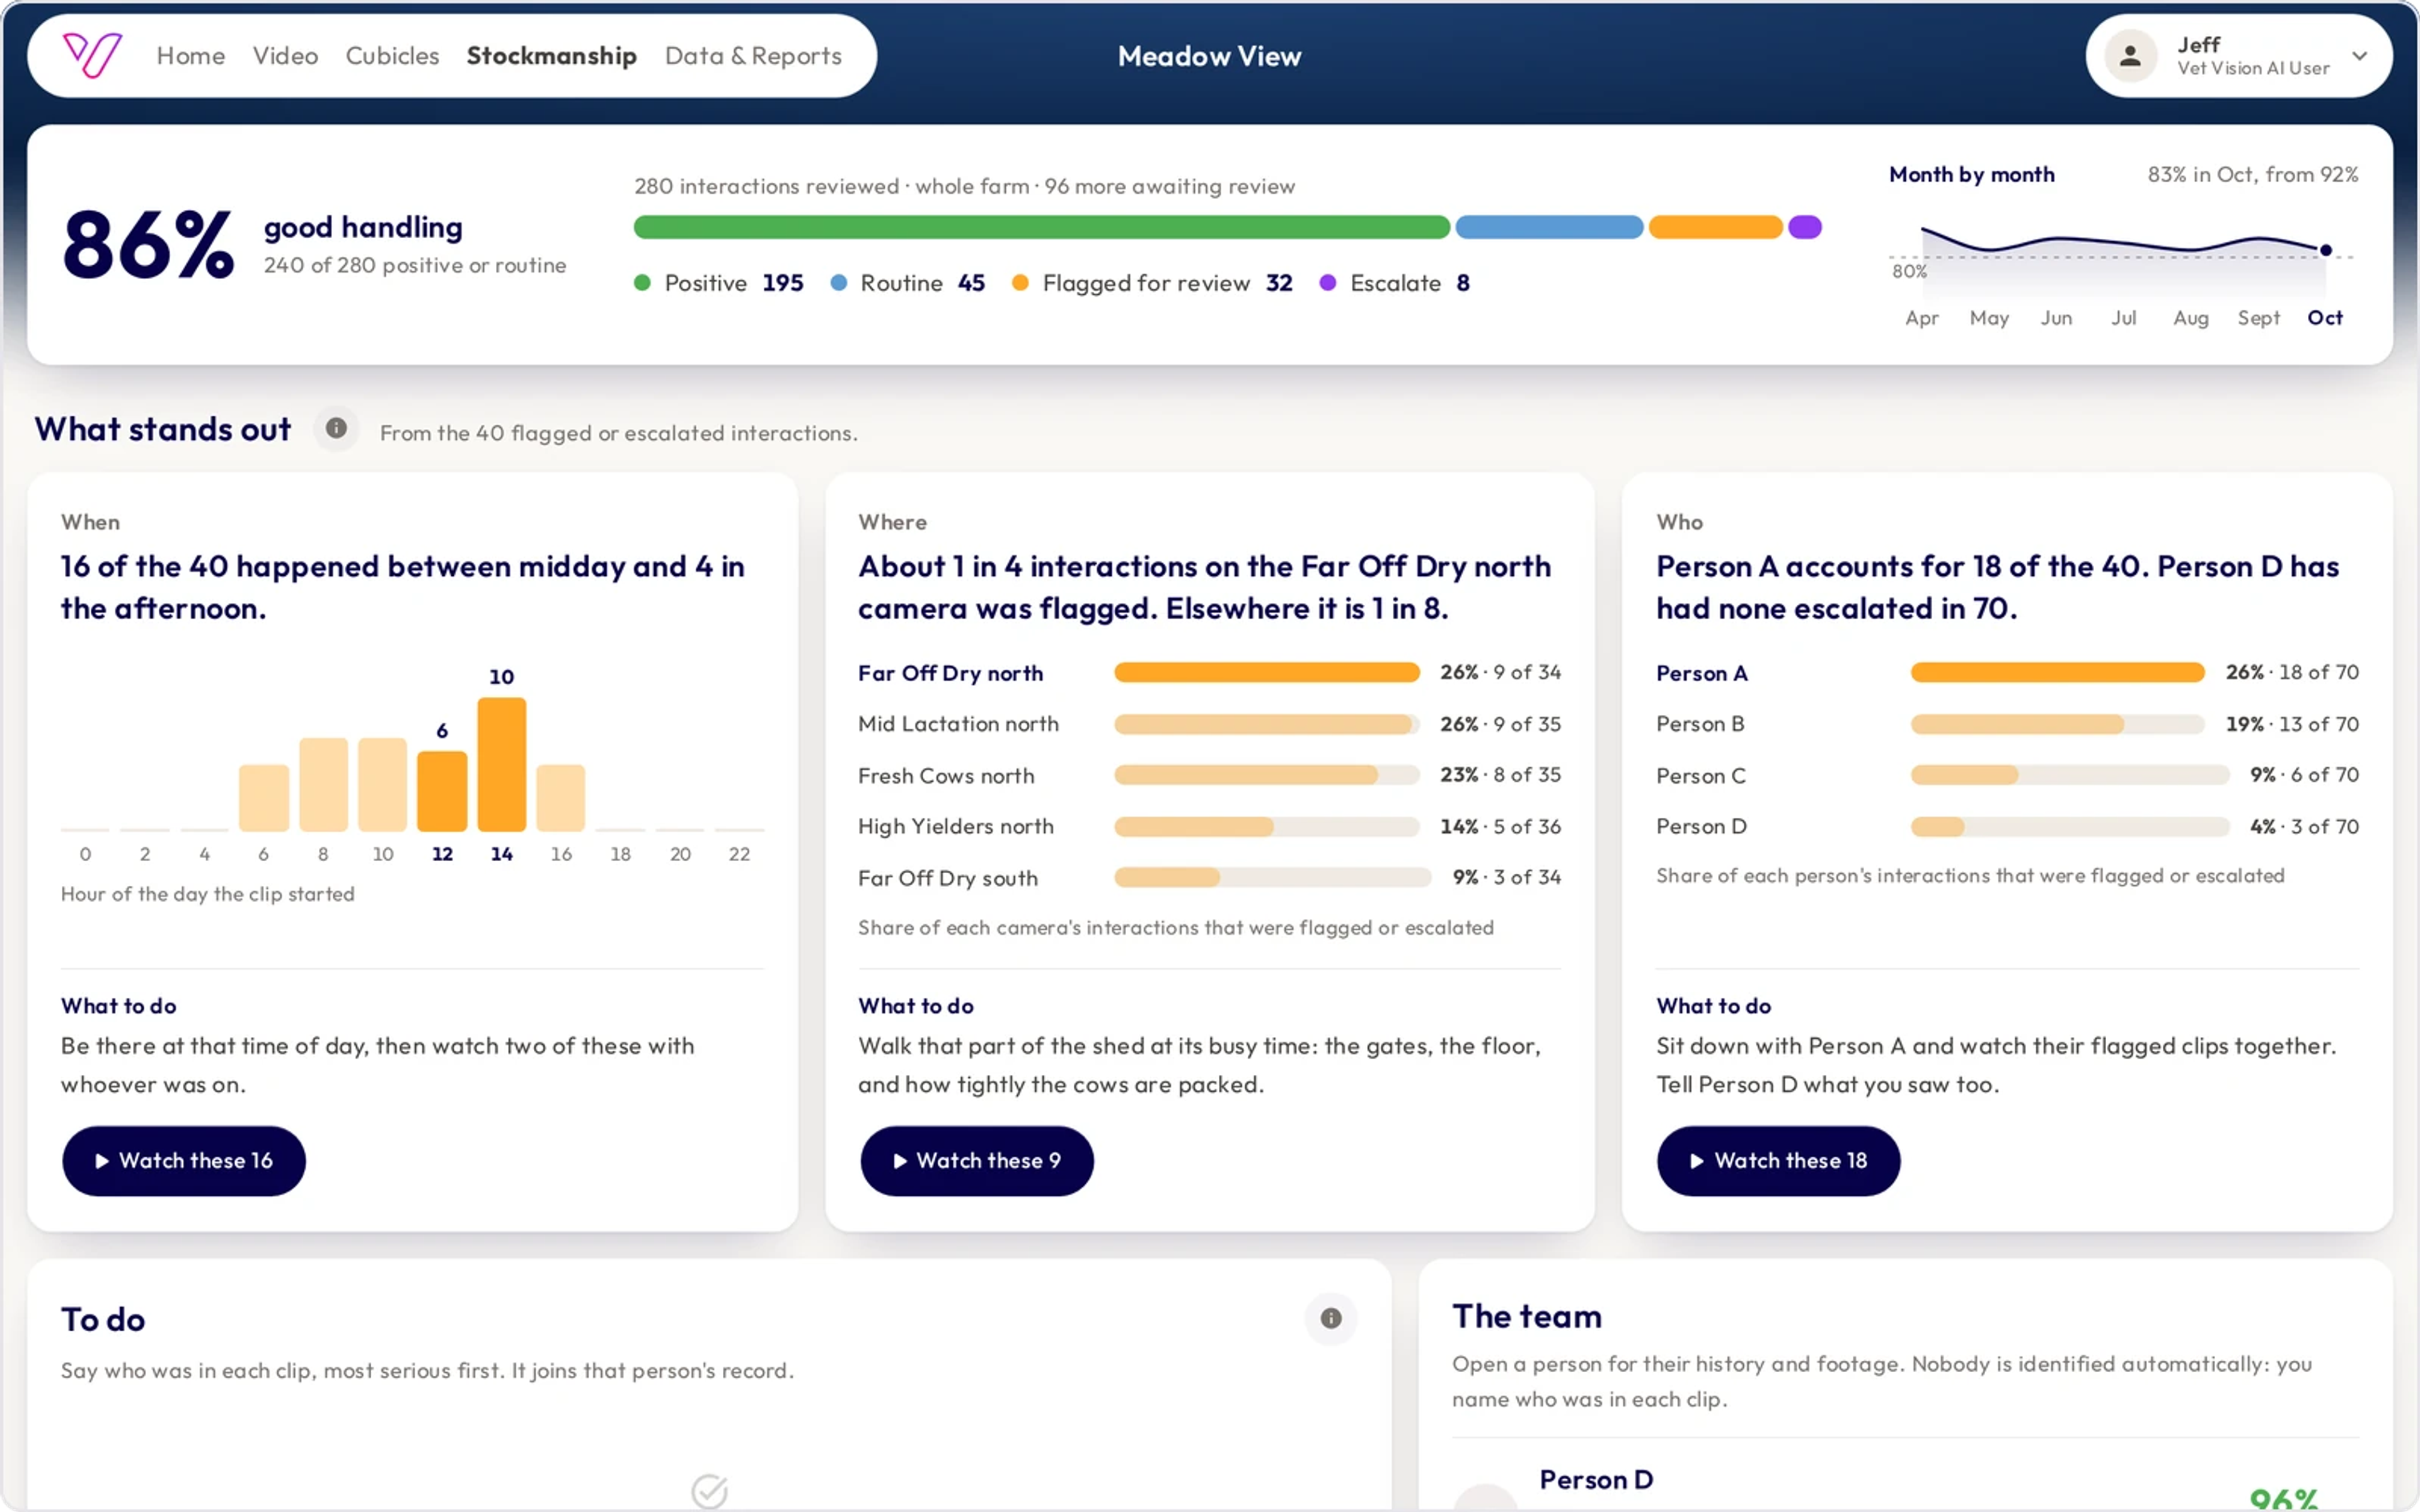The image size is (2420, 1512).
Task: Click the Watch these 18 button
Action: point(1778,1161)
